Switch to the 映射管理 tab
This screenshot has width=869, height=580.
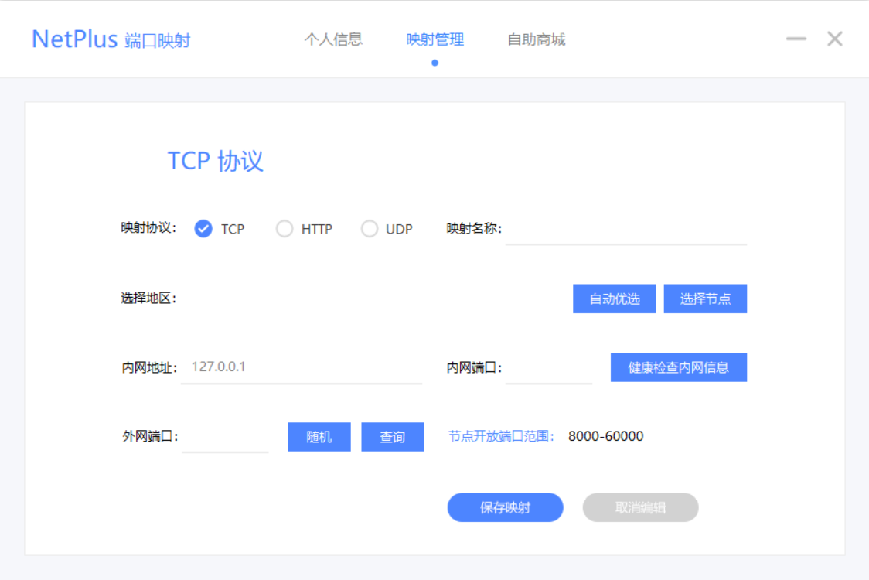[434, 39]
